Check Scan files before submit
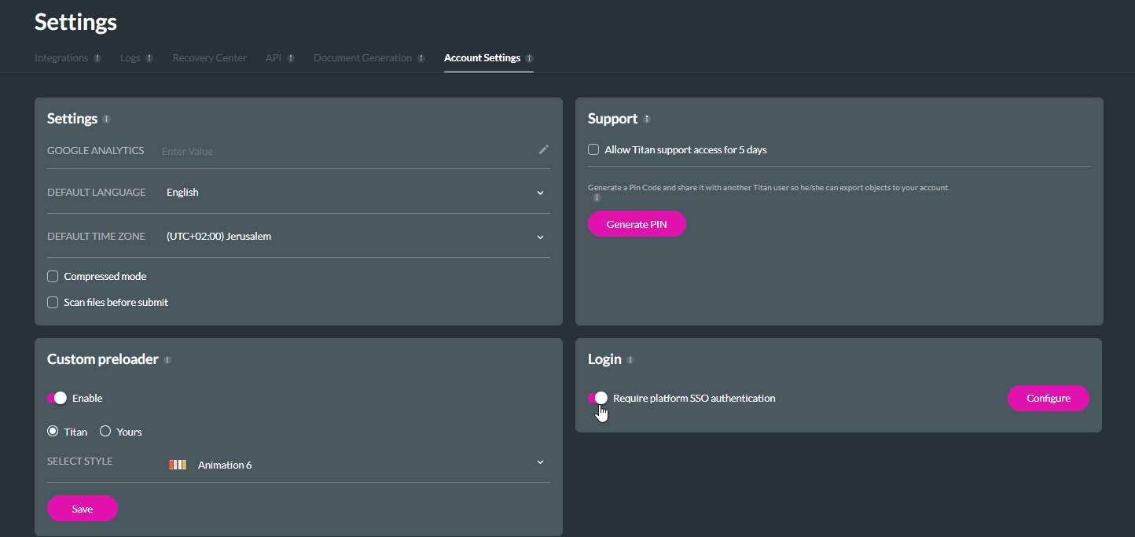This screenshot has height=537, width=1135. point(53,302)
